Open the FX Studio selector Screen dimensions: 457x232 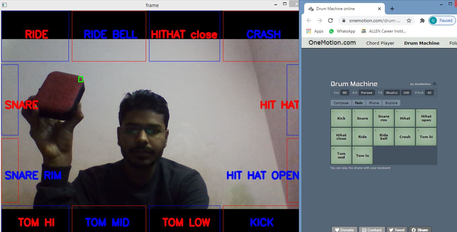(392, 92)
